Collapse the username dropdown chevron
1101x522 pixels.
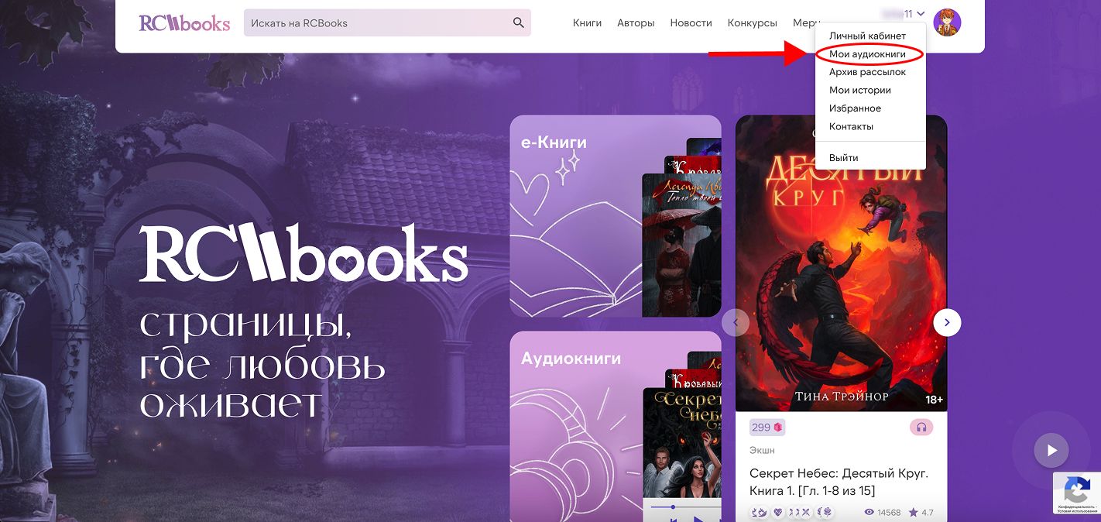tap(921, 14)
